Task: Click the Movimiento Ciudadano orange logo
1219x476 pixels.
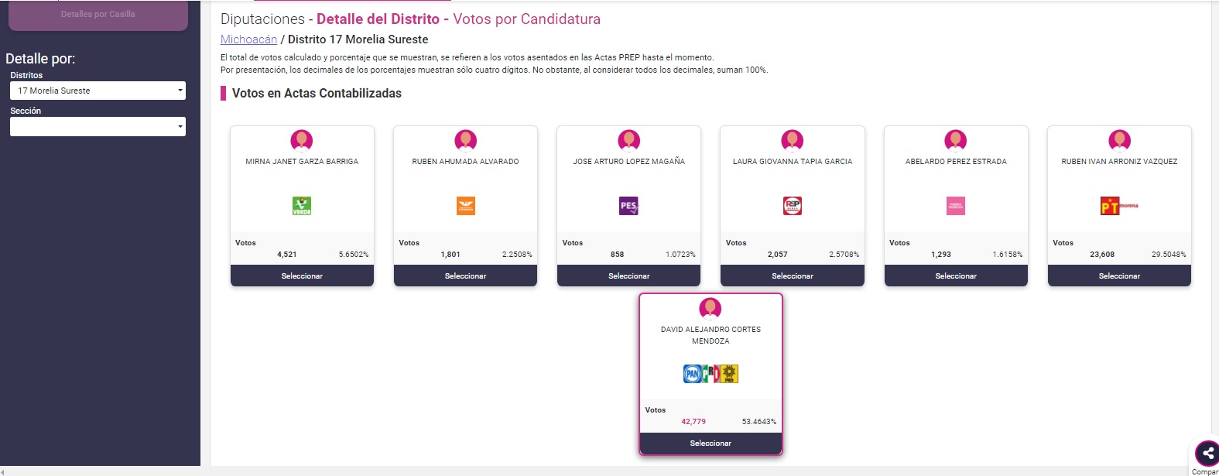Action: pos(465,206)
